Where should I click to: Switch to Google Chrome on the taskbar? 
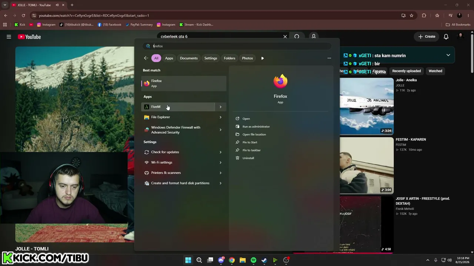point(232,260)
